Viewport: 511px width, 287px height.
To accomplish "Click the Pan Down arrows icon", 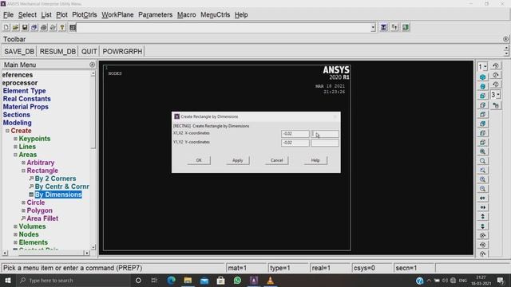I will pos(482,226).
